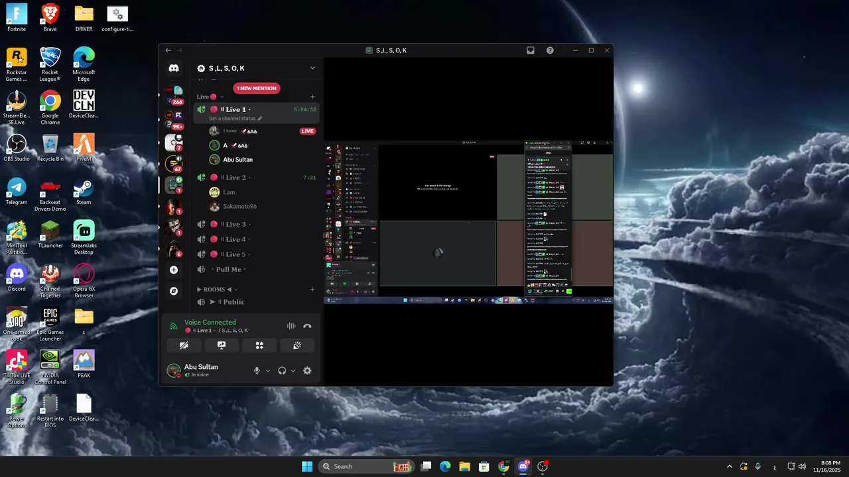Open the FiveM desktop shortcut

(x=84, y=148)
